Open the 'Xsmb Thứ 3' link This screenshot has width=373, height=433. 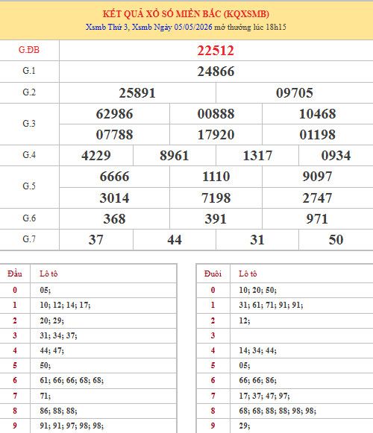(x=107, y=27)
